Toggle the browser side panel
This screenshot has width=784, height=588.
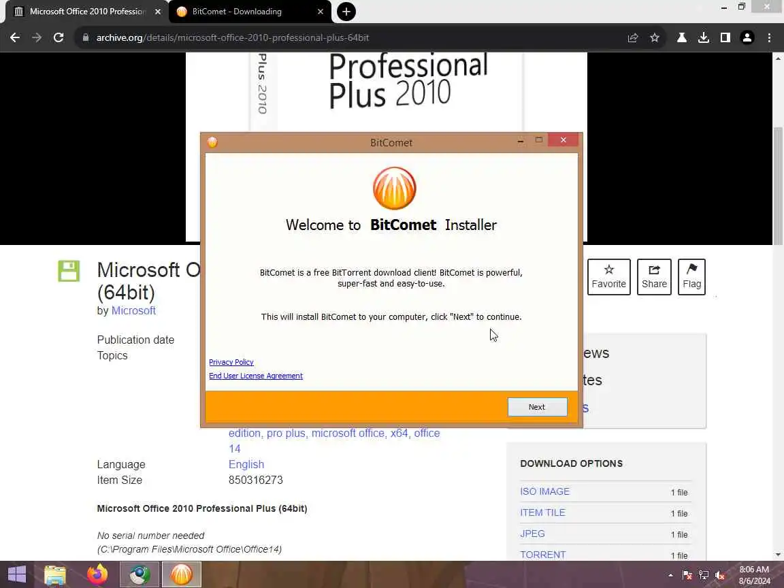tap(725, 37)
